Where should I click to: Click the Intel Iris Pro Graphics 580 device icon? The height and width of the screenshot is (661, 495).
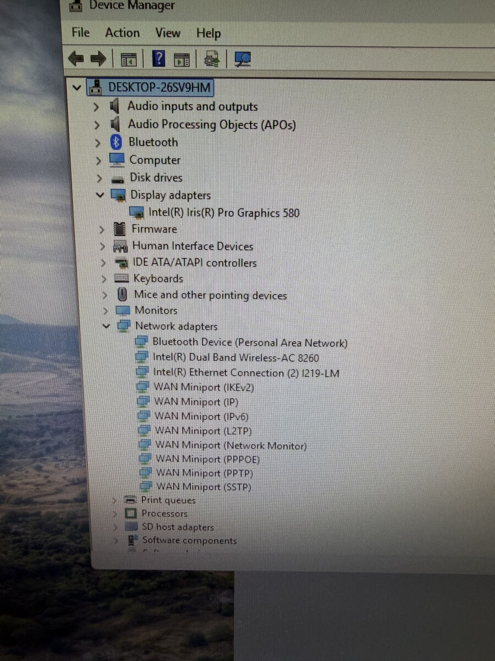click(136, 213)
